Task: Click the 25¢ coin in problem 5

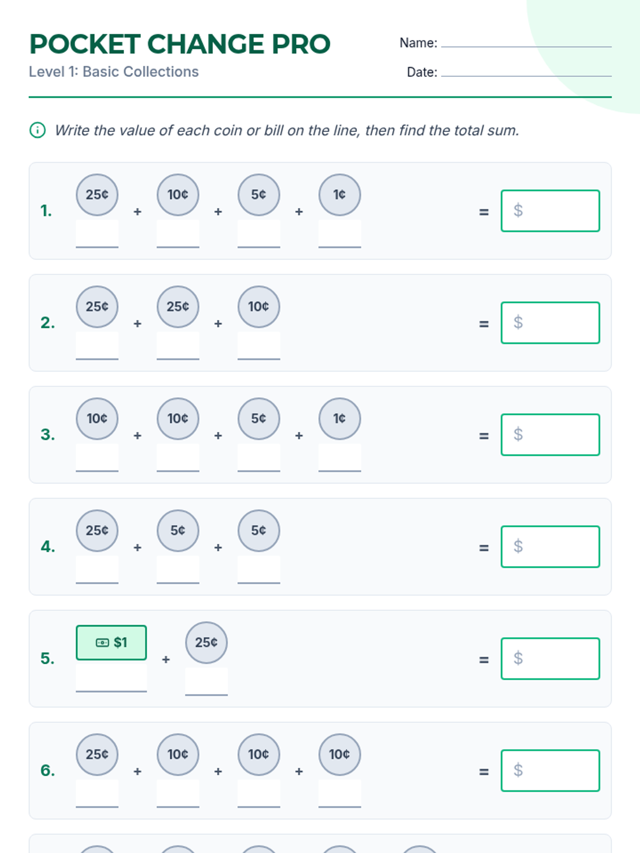Action: click(x=206, y=642)
